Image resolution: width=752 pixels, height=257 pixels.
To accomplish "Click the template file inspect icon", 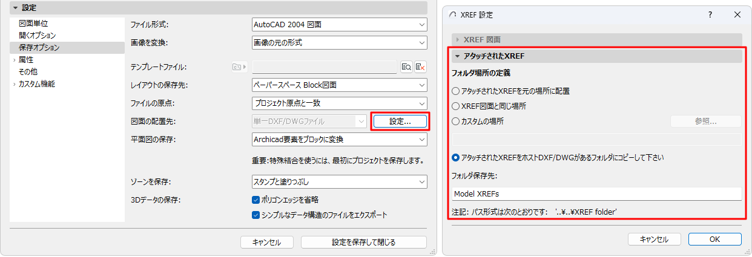I will point(407,67).
